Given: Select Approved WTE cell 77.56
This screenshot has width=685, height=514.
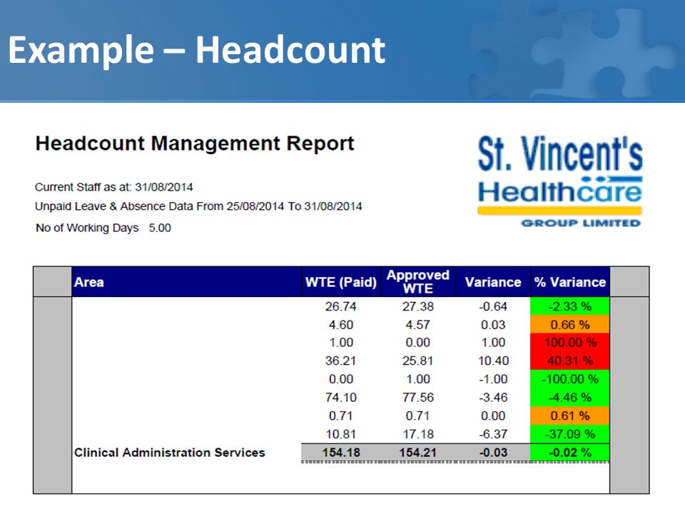Looking at the screenshot, I should tap(418, 398).
